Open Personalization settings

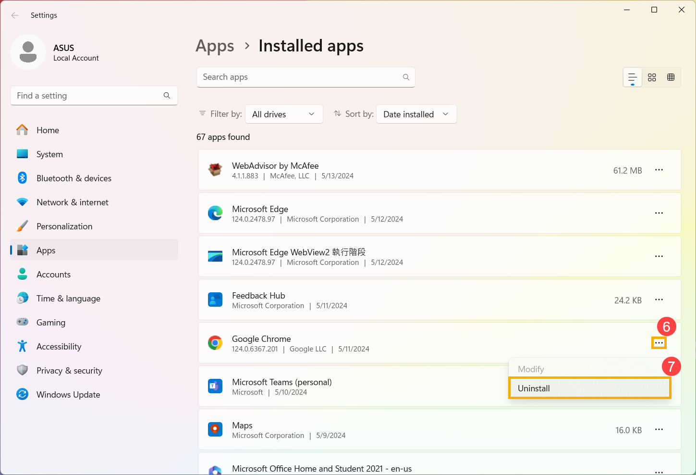[94, 226]
